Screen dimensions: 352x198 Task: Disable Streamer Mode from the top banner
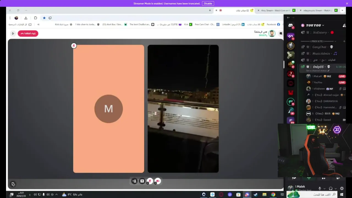208,4
